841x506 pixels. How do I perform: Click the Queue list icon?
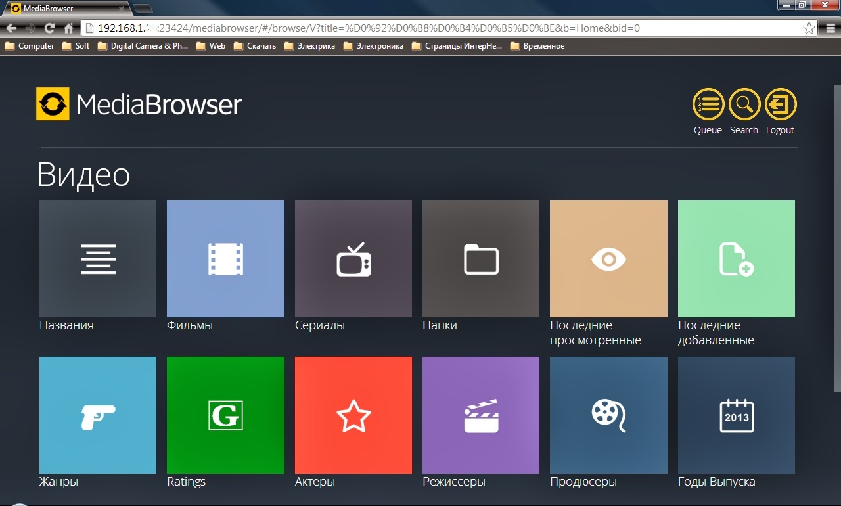pyautogui.click(x=708, y=104)
